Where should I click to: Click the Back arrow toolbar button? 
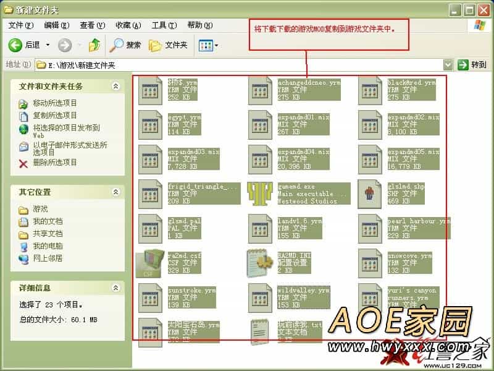tap(16, 45)
